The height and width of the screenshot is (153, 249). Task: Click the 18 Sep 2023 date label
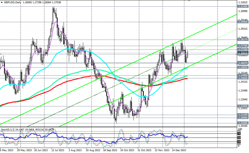tap(110, 150)
